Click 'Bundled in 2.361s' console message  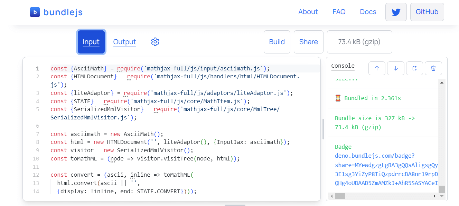373,98
